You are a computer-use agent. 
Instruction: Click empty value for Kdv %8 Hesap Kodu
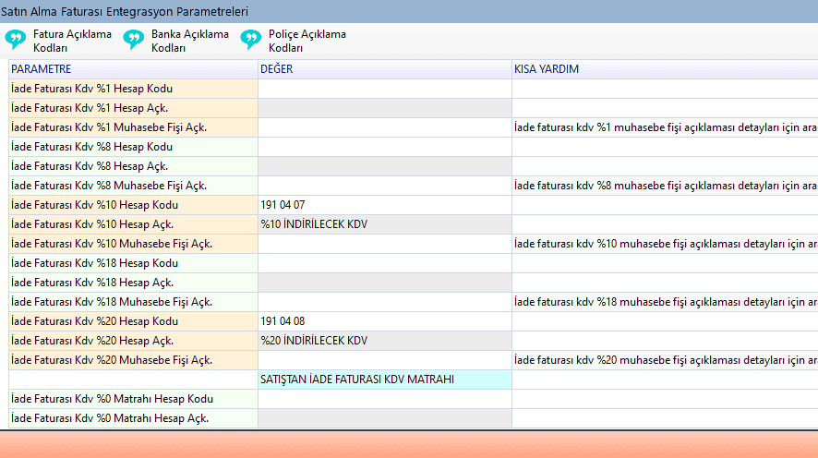click(x=384, y=147)
